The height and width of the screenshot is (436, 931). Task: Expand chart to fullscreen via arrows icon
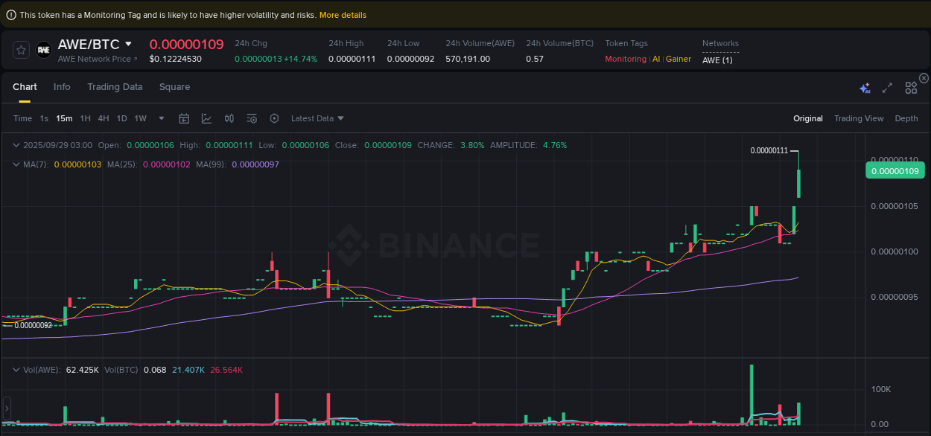(x=887, y=88)
